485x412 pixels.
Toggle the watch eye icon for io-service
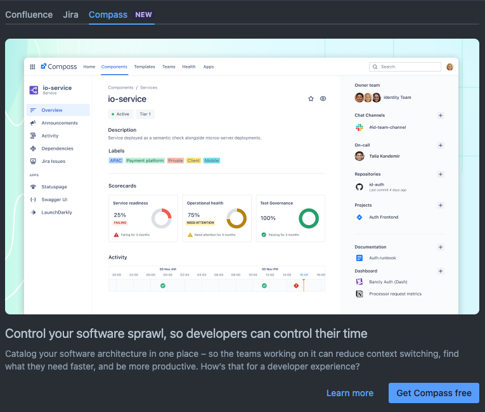[x=323, y=99]
